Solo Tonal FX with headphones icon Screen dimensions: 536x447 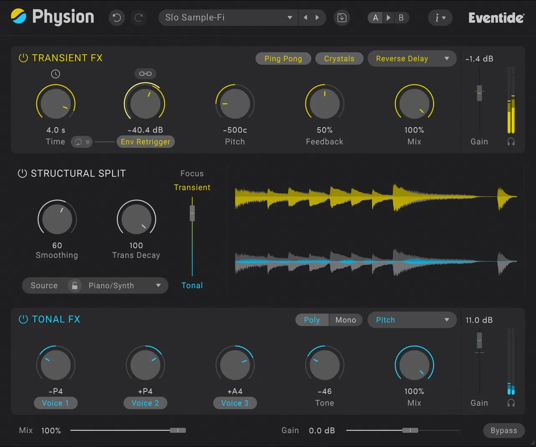tap(511, 403)
